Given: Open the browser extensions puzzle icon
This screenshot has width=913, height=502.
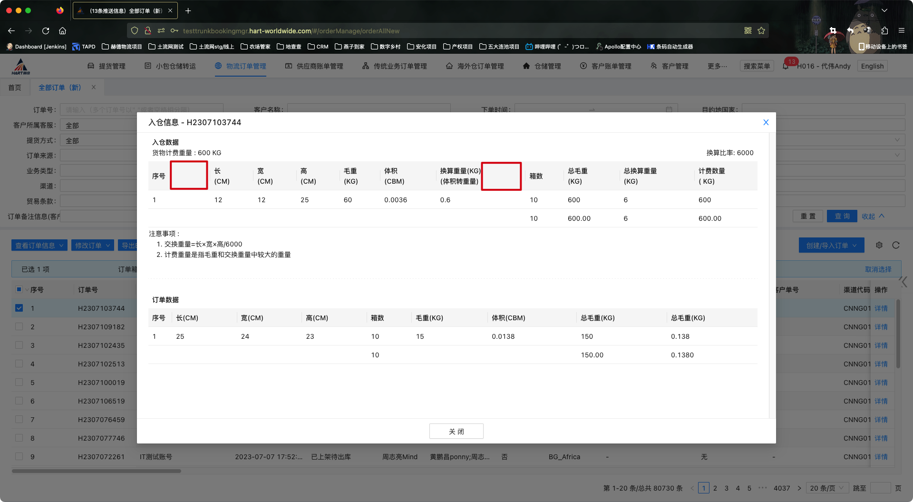Looking at the screenshot, I should [884, 30].
